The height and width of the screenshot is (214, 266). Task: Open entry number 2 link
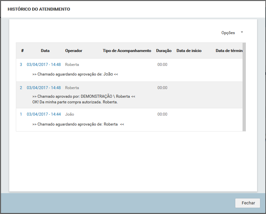click(x=21, y=88)
